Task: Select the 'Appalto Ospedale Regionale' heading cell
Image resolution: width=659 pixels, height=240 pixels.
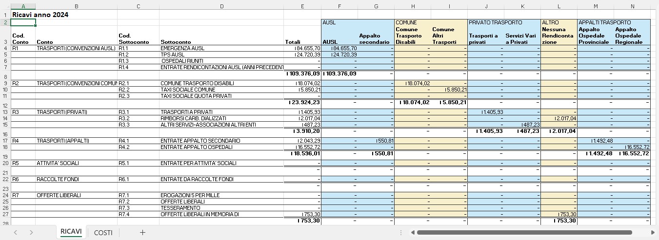Action: coord(632,36)
